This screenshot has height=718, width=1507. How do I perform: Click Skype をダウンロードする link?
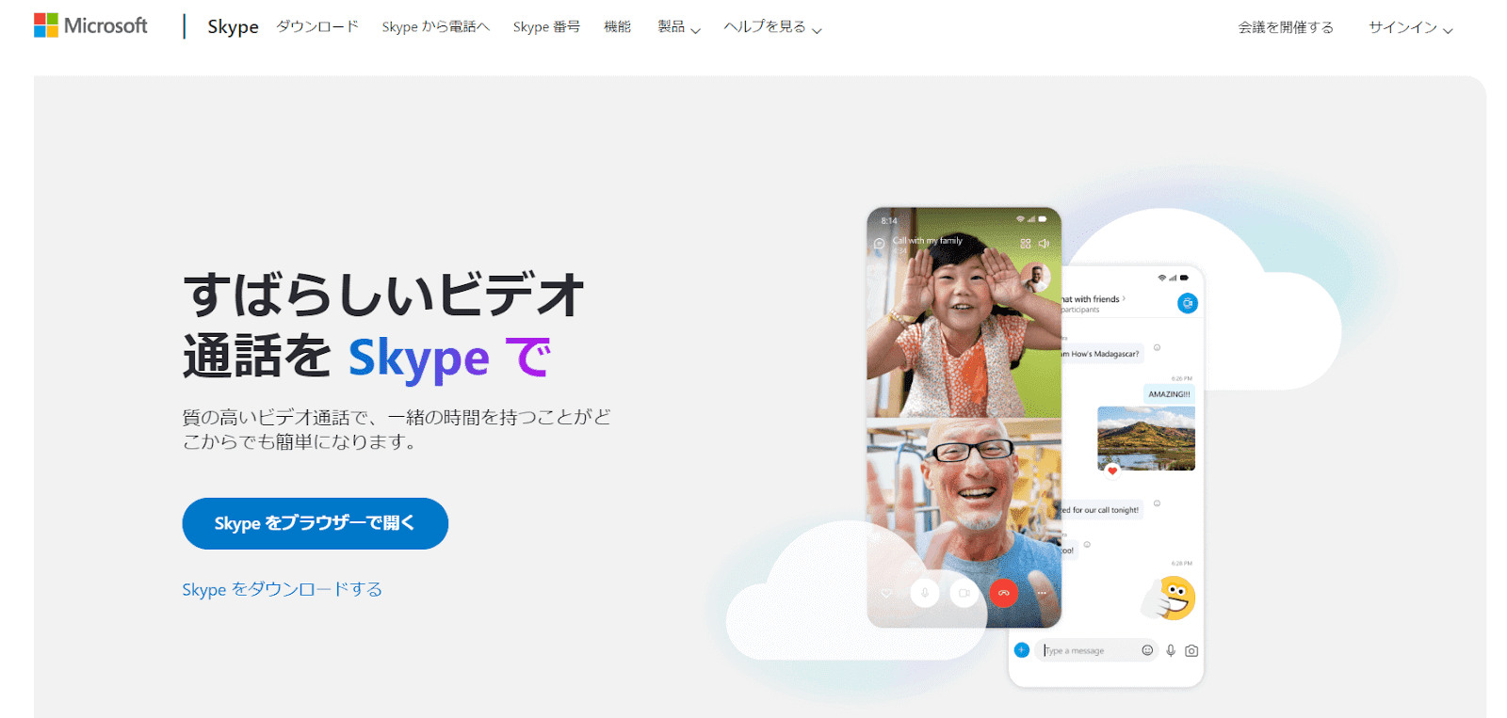click(282, 589)
